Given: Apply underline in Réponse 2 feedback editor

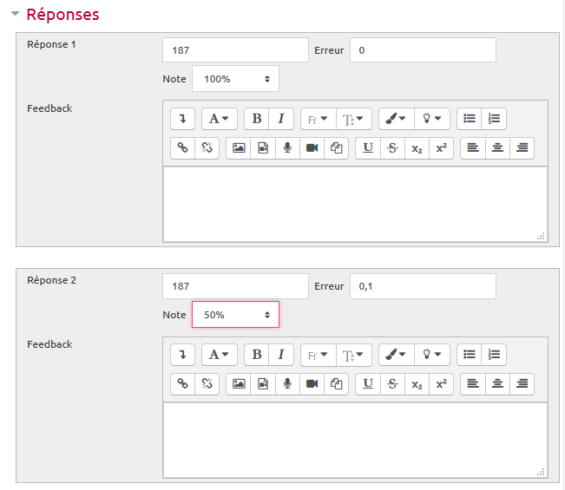Looking at the screenshot, I should (x=368, y=384).
